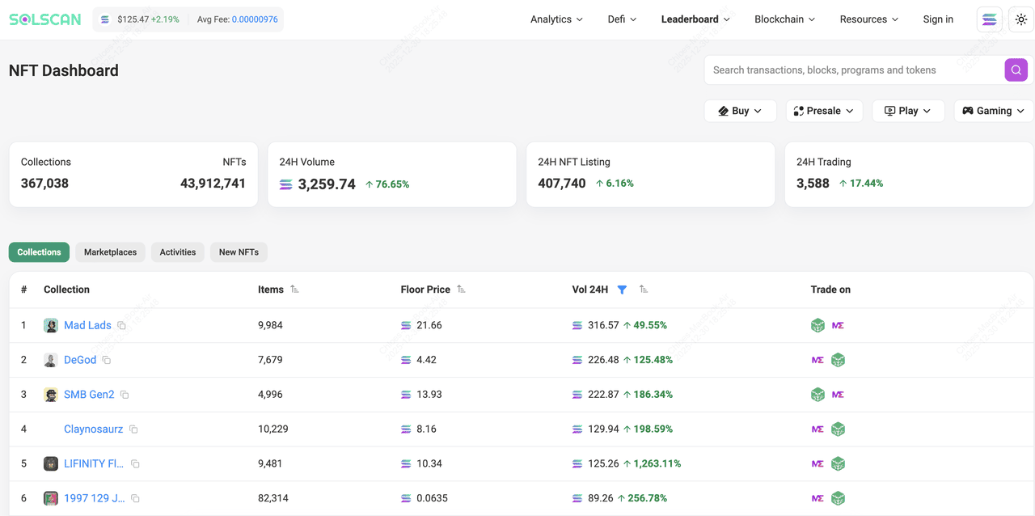
Task: Click the SMB Gen2 collection thumbnail
Action: [50, 395]
